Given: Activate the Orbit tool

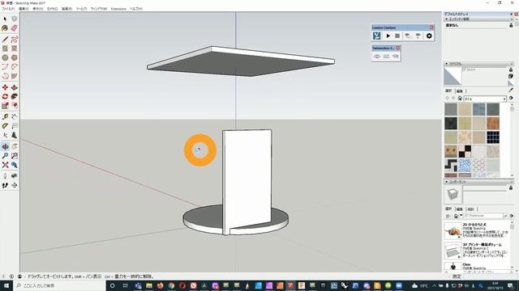Looking at the screenshot, I should (5, 146).
